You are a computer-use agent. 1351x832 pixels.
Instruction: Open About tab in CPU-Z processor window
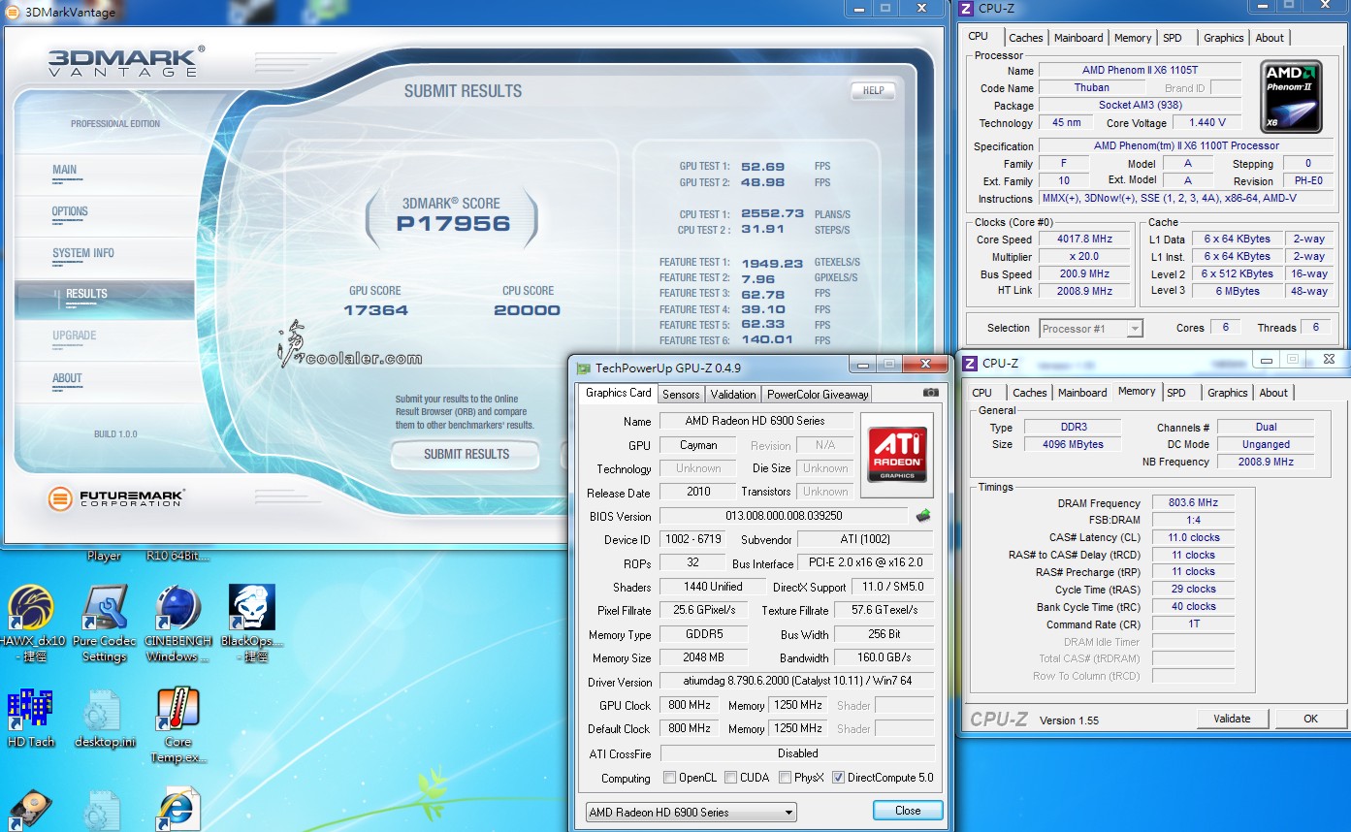[x=1270, y=38]
